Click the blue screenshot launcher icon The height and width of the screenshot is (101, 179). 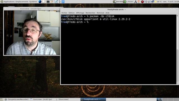coord(63,2)
